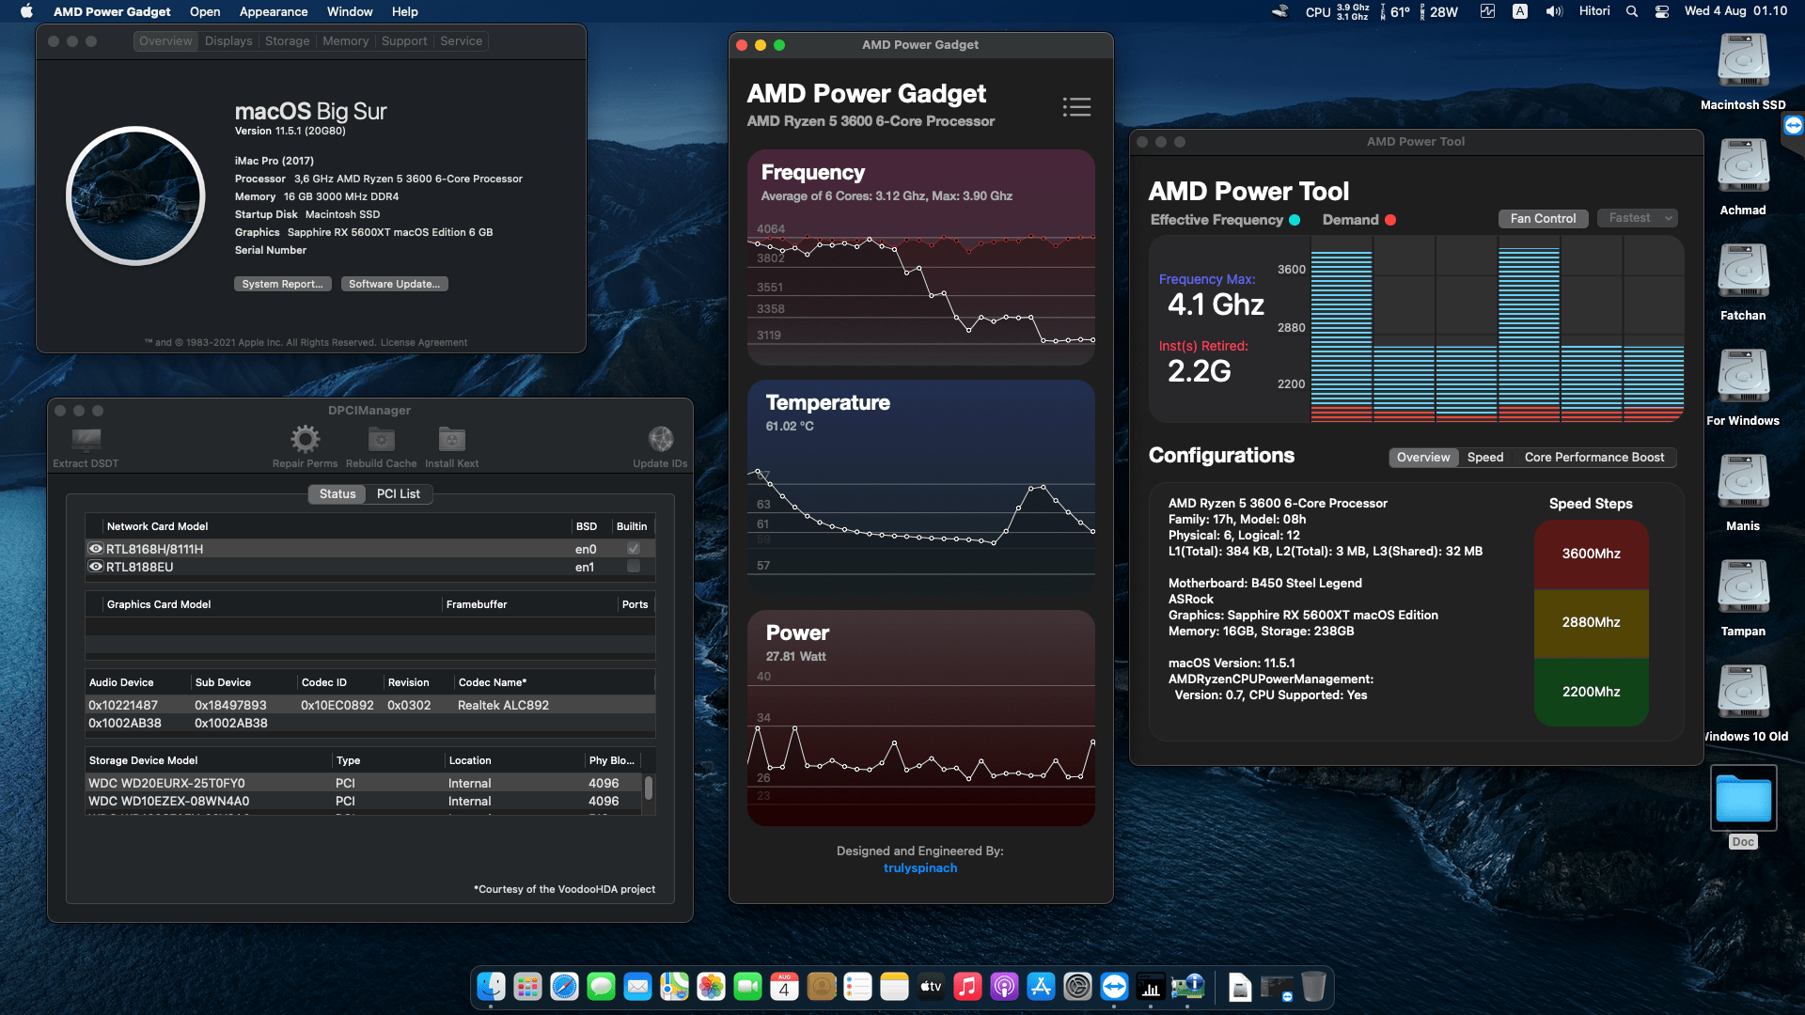Open the Macintosh SSD desktop drive
The height and width of the screenshot is (1015, 1805).
point(1743,60)
